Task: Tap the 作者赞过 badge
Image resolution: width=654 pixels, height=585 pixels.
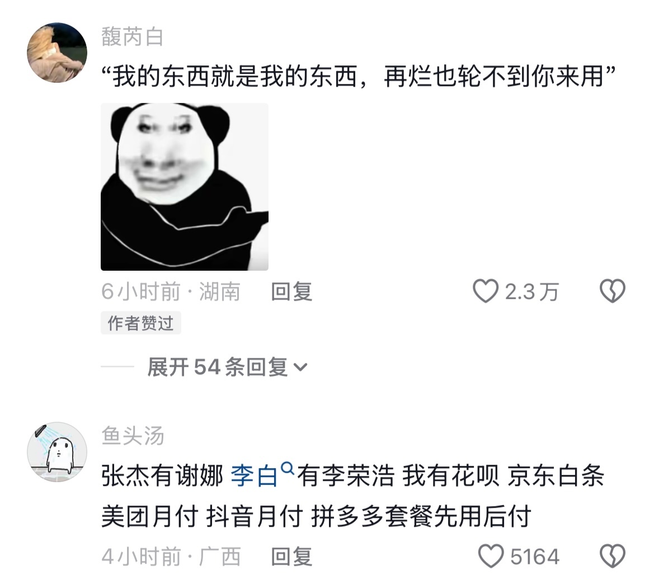Action: tap(140, 323)
